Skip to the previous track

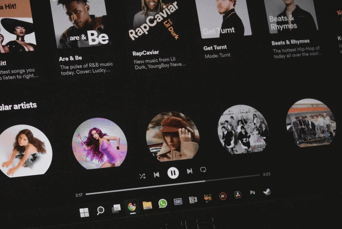[156, 175]
